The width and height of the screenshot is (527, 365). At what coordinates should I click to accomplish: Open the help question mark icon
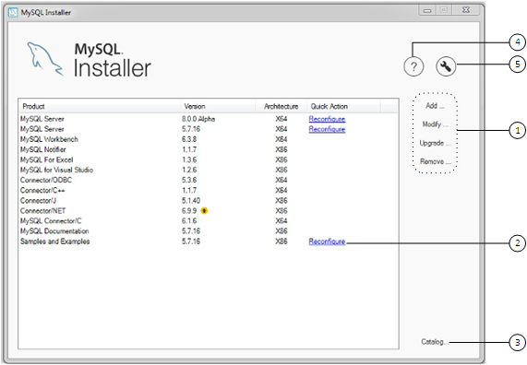(x=413, y=66)
